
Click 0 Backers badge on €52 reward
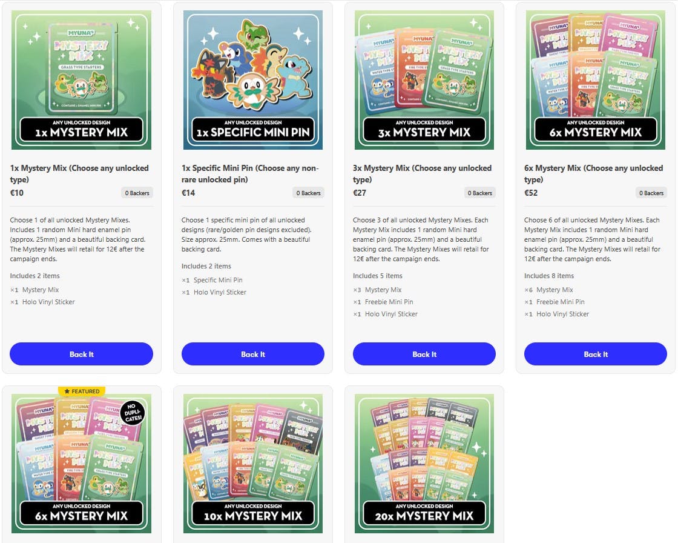[651, 193]
